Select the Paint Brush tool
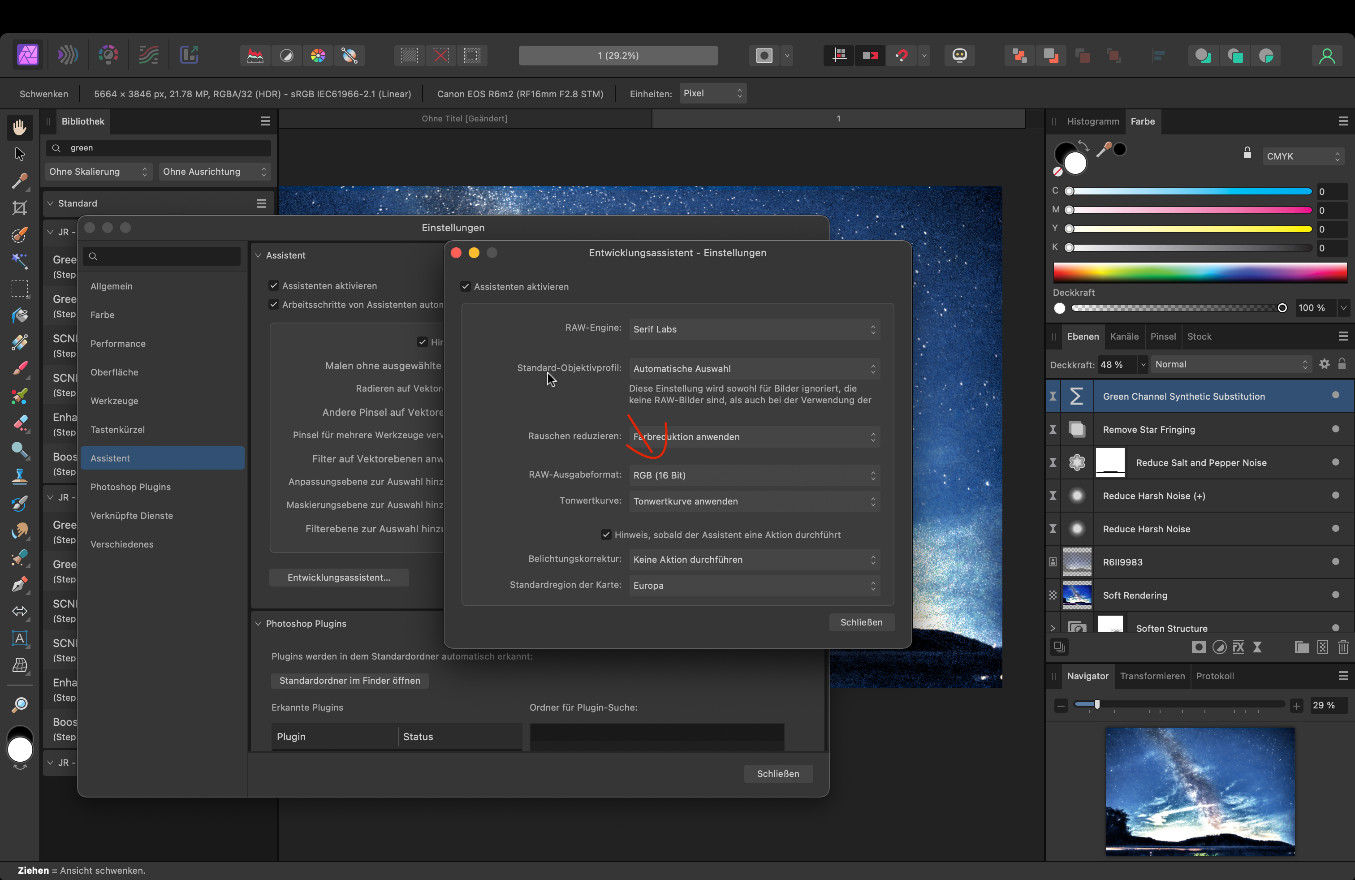The height and width of the screenshot is (880, 1355). (x=20, y=368)
